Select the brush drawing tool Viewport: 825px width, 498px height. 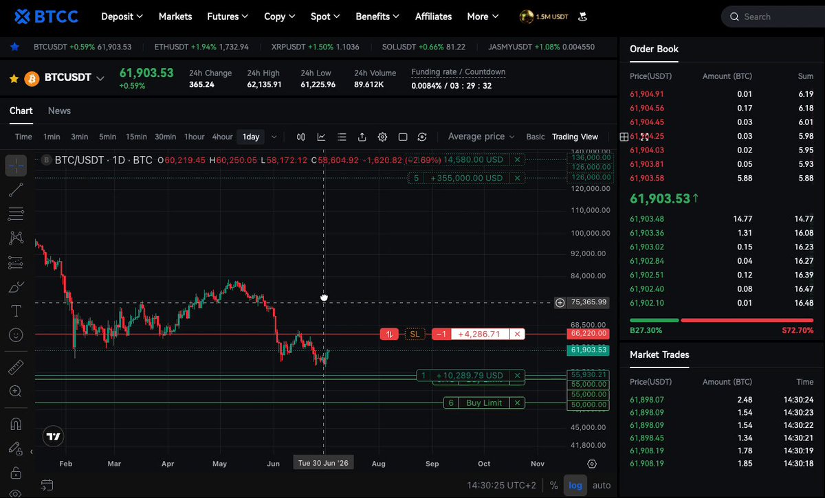tap(16, 287)
